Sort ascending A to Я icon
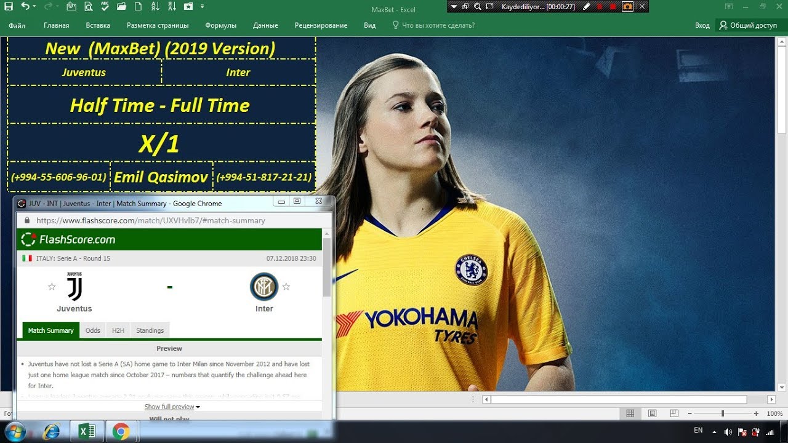This screenshot has height=443, width=788. pyautogui.click(x=155, y=7)
